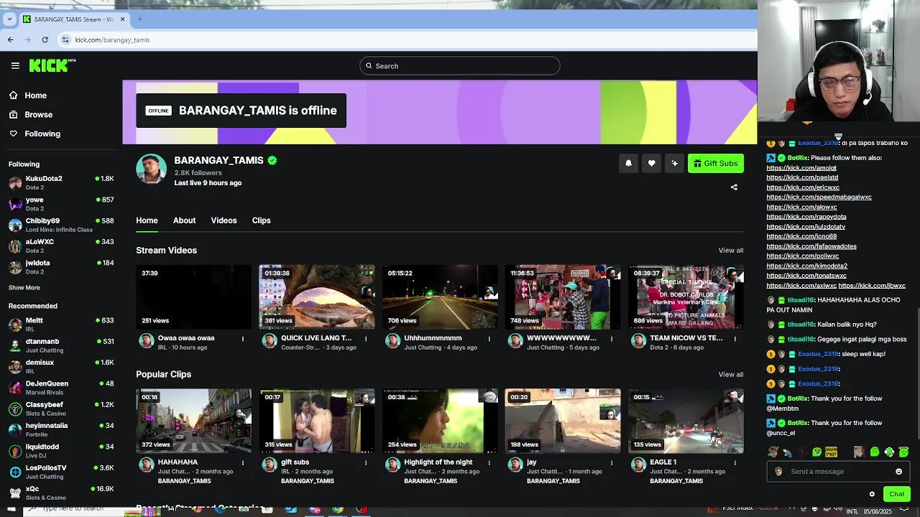Image resolution: width=920 pixels, height=517 pixels.
Task: Open options menu for QUICK LIVE LANG video
Action: pyautogui.click(x=366, y=338)
